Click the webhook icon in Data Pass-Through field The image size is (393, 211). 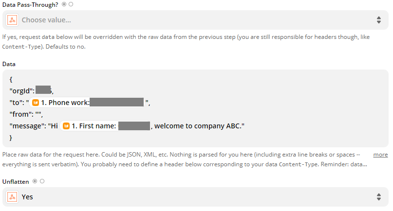click(13, 20)
